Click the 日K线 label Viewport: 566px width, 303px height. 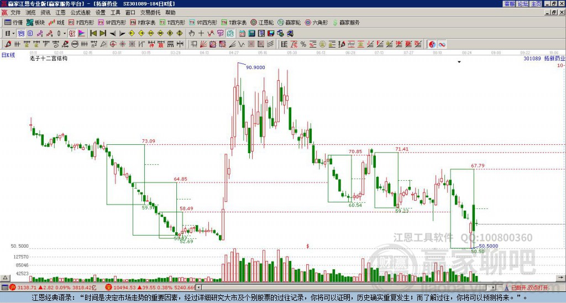[8, 55]
